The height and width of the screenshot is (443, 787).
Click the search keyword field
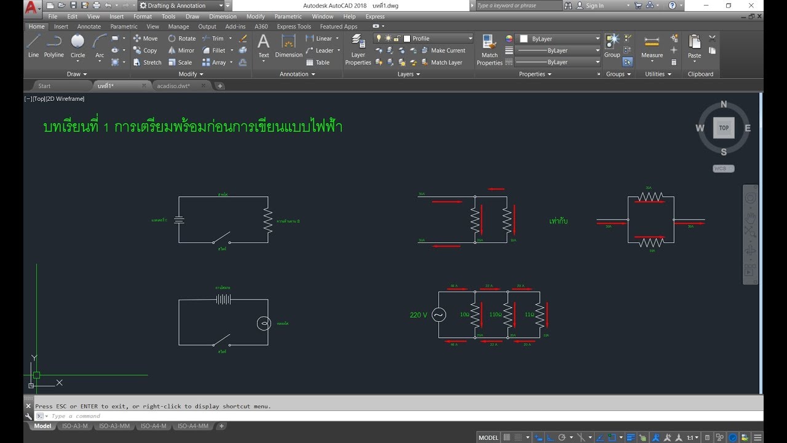coord(518,6)
